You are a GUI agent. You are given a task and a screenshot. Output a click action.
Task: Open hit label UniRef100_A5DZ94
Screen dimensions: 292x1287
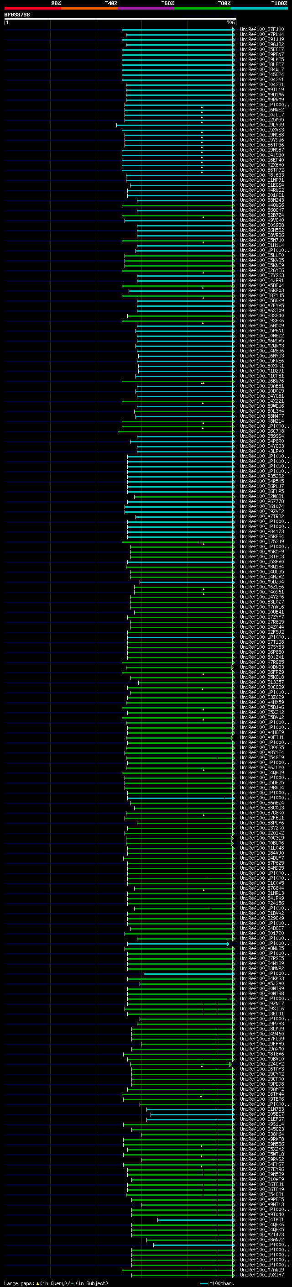tap(261, 582)
